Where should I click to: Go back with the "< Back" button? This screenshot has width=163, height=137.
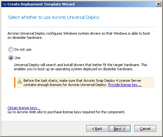click(x=97, y=129)
